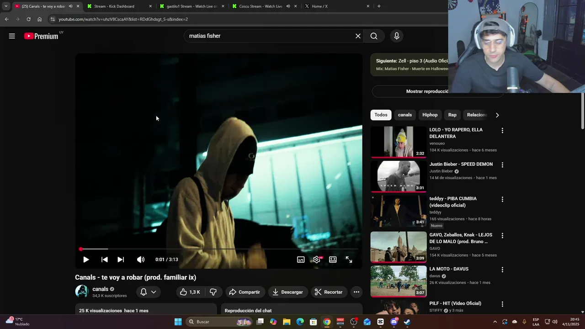Select the Hiphop filter chip
The width and height of the screenshot is (585, 329).
click(x=430, y=115)
